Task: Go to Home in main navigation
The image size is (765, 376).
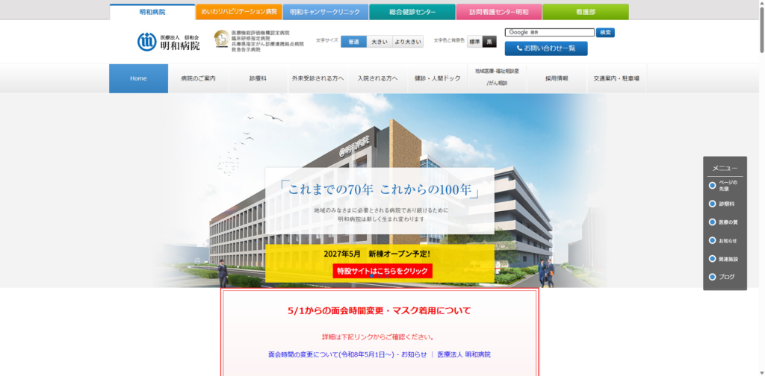Action: (138, 78)
